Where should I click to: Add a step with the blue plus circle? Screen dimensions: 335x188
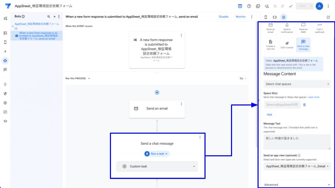pos(157,92)
